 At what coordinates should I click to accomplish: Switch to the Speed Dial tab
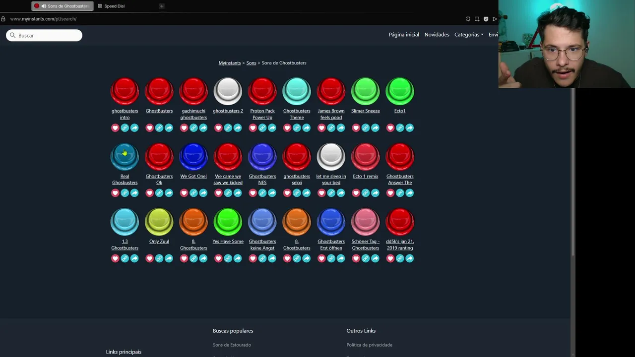click(x=114, y=6)
